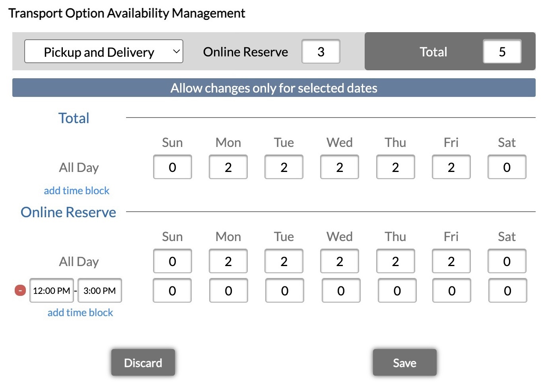The height and width of the screenshot is (388, 548).
Task: Select the 3:00 PM end time field
Action: click(x=100, y=291)
